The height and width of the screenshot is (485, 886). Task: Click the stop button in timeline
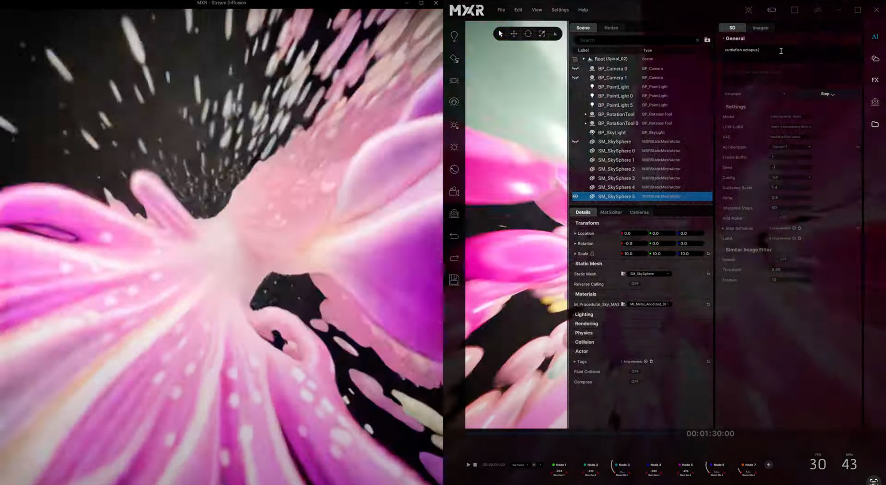475,465
